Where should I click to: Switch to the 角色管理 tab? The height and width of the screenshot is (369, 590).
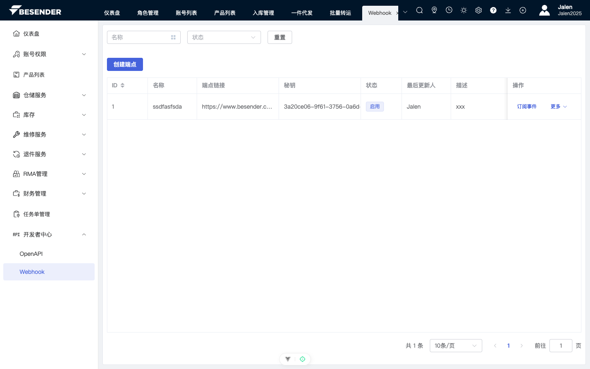click(x=148, y=13)
